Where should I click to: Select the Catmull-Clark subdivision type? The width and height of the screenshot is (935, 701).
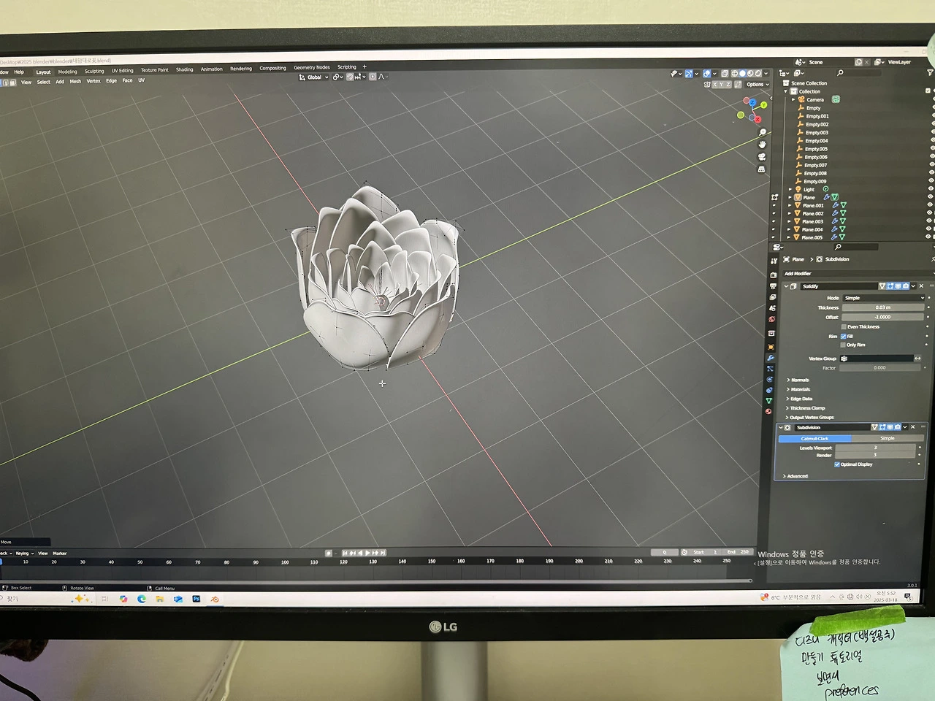coord(814,438)
